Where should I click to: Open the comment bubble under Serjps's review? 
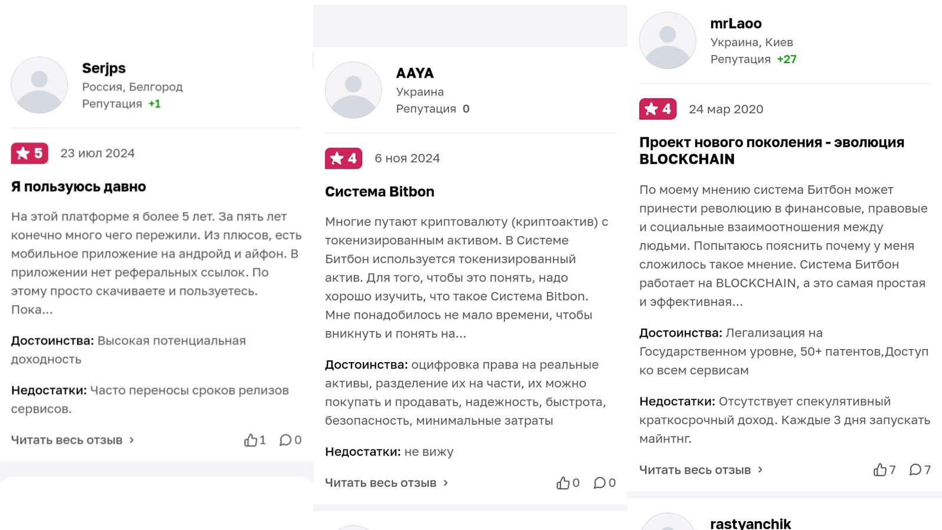click(287, 439)
